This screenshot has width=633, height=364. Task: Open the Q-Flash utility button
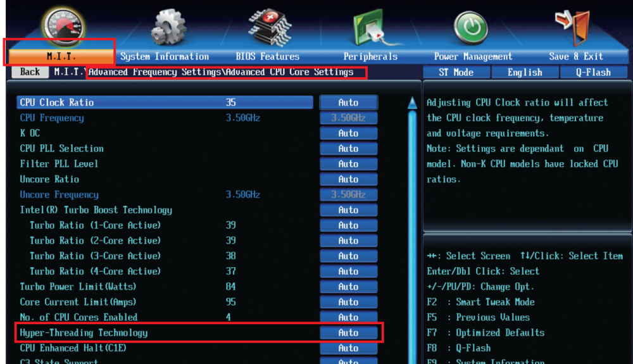tap(593, 72)
